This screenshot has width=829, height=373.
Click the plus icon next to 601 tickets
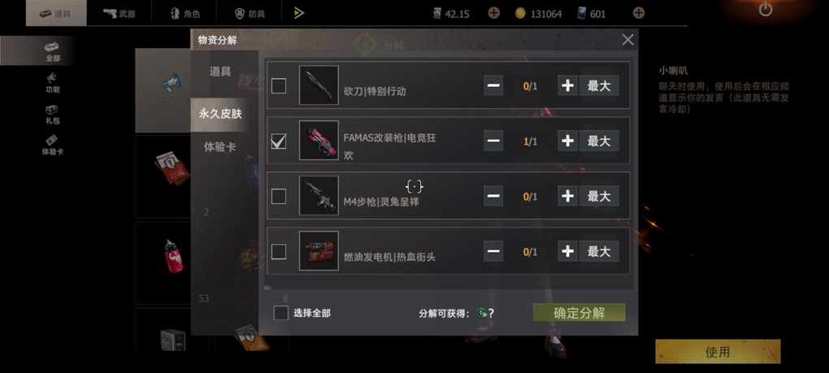click(639, 13)
